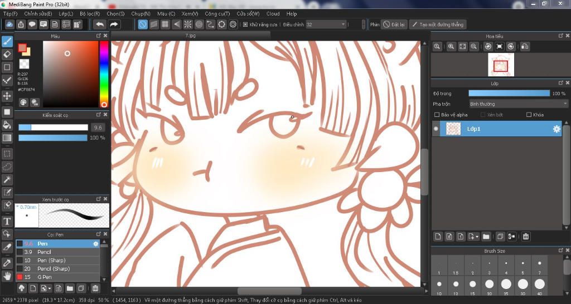Select the Bucket fill tool
This screenshot has width=571, height=304.
[x=7, y=125]
